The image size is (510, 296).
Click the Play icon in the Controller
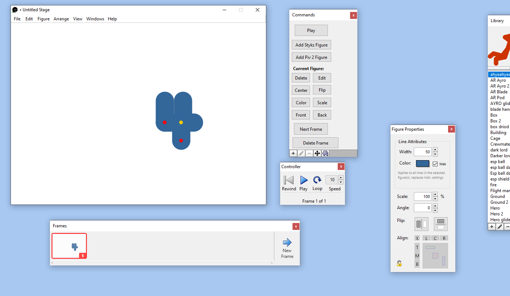click(303, 180)
